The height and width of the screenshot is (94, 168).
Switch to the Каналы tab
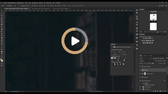pos(145,56)
